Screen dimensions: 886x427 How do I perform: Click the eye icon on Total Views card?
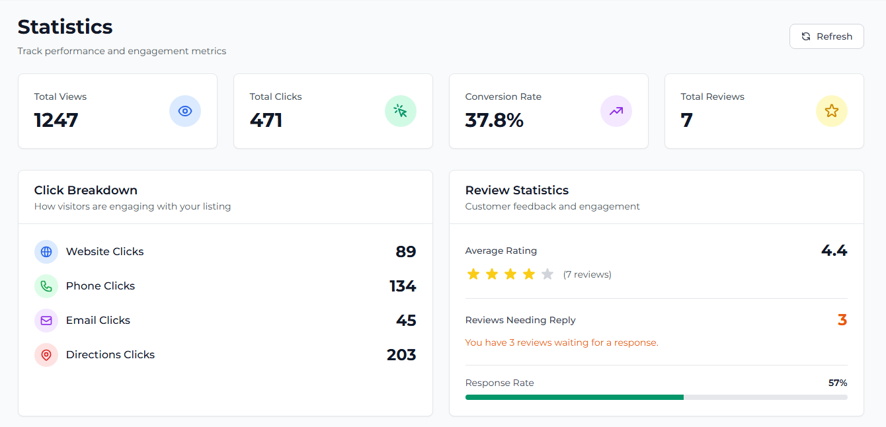pyautogui.click(x=184, y=111)
